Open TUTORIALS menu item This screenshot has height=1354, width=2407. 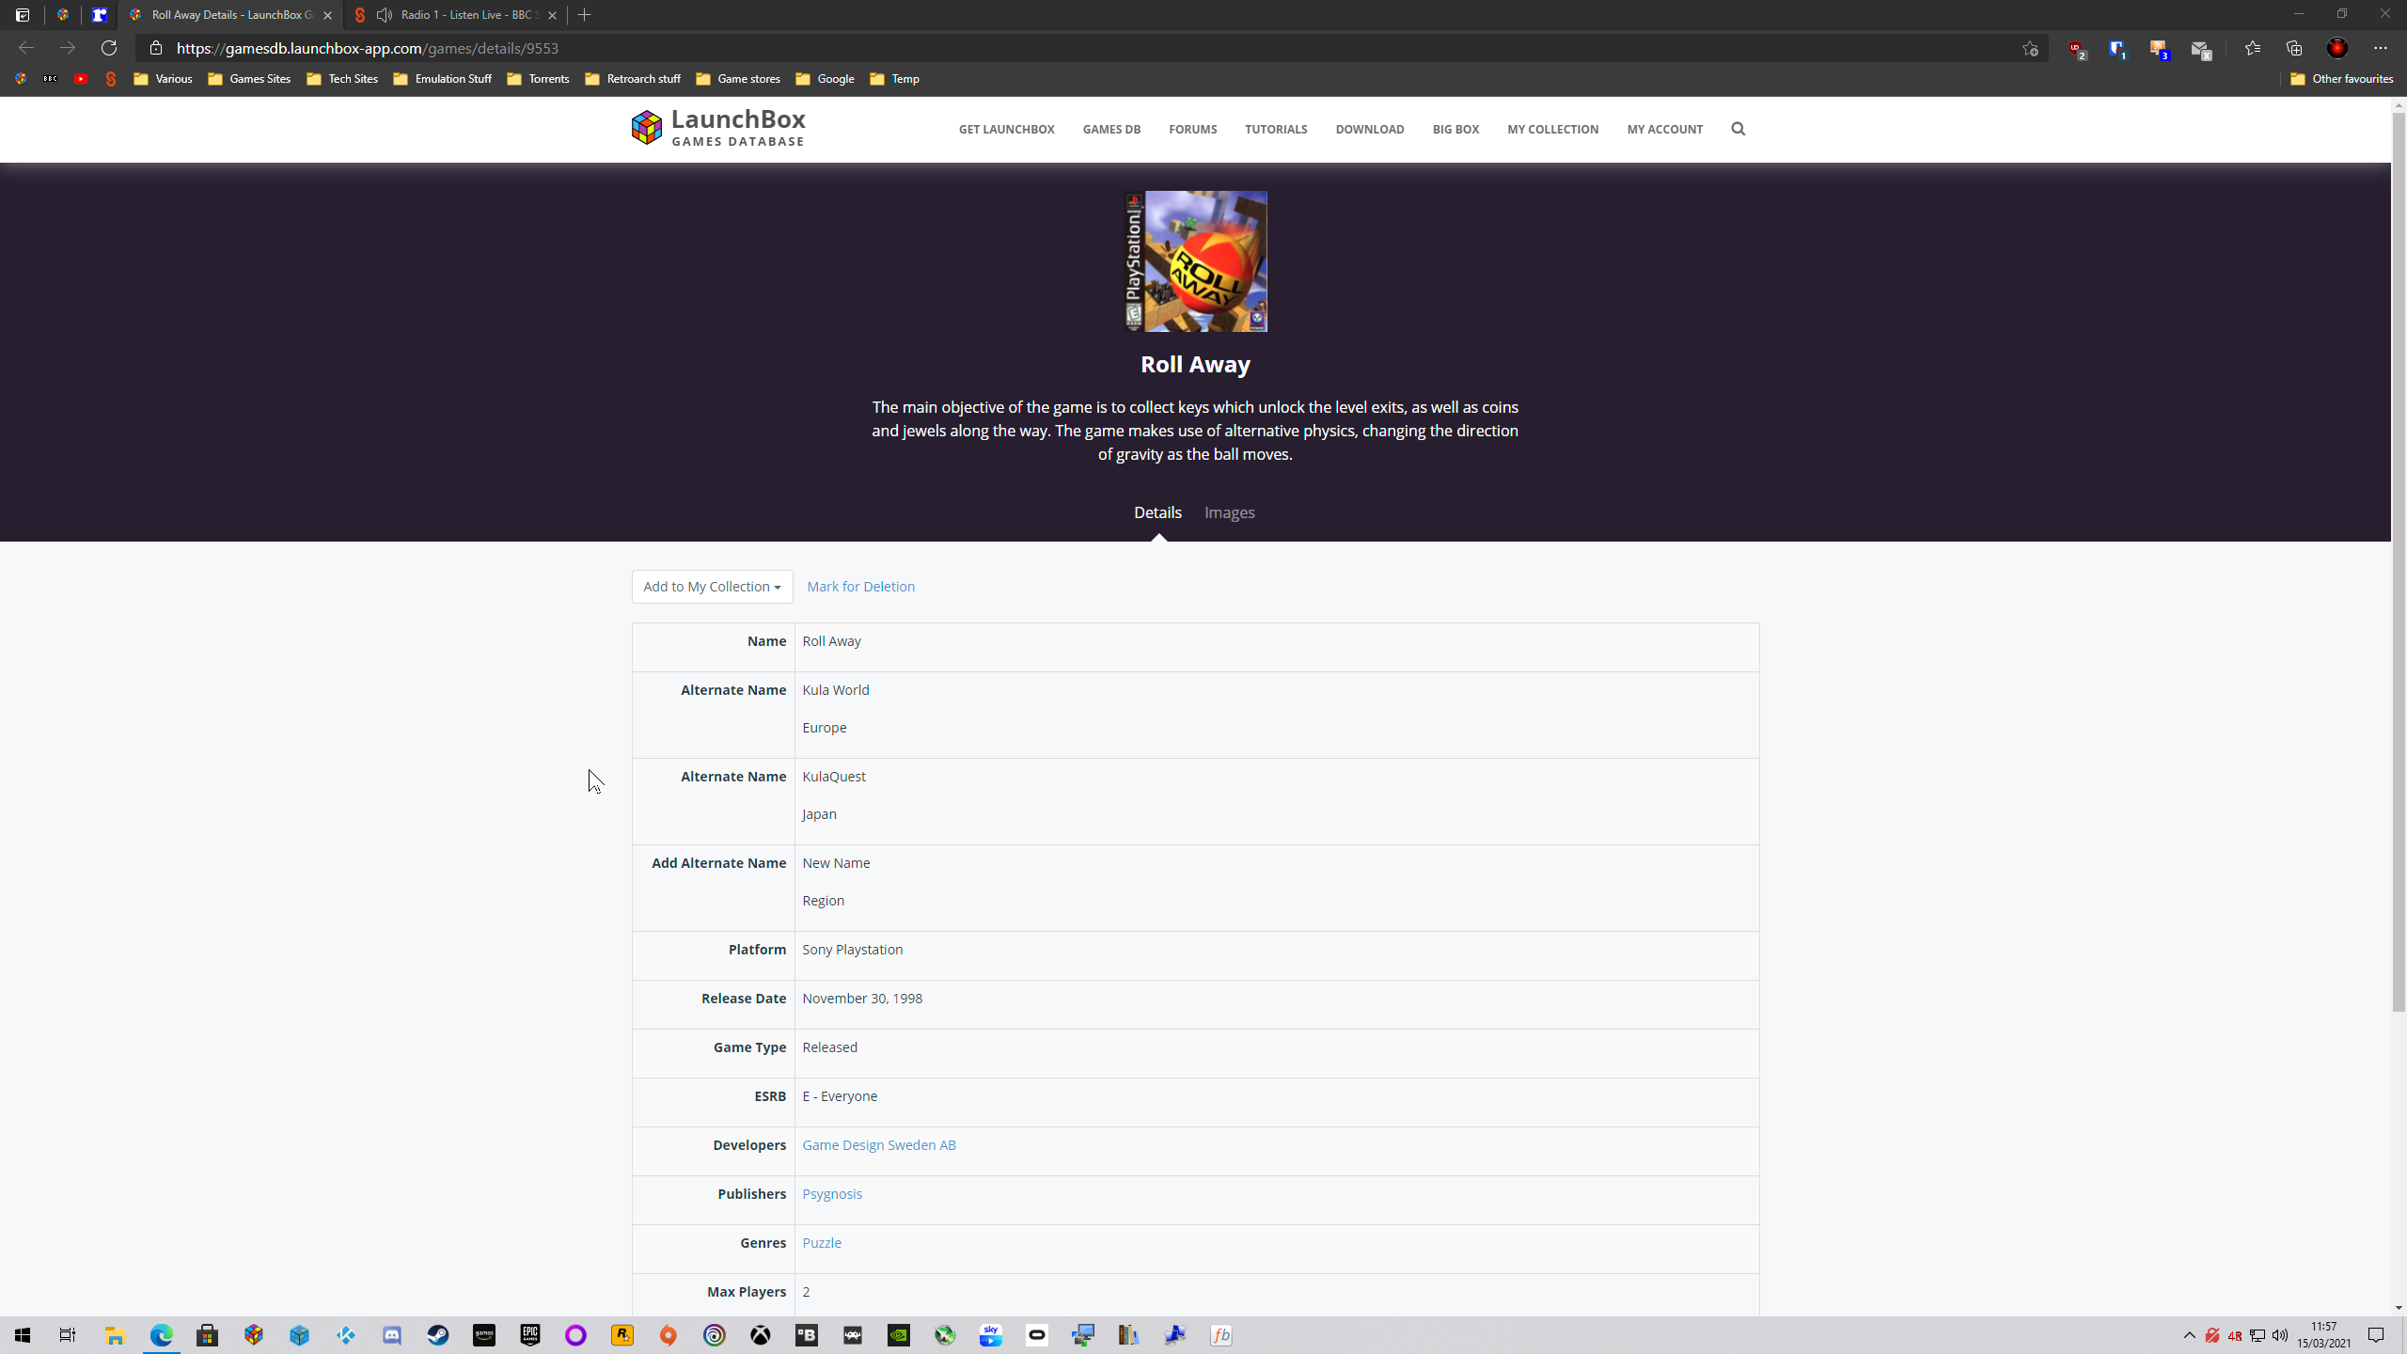coord(1276,129)
